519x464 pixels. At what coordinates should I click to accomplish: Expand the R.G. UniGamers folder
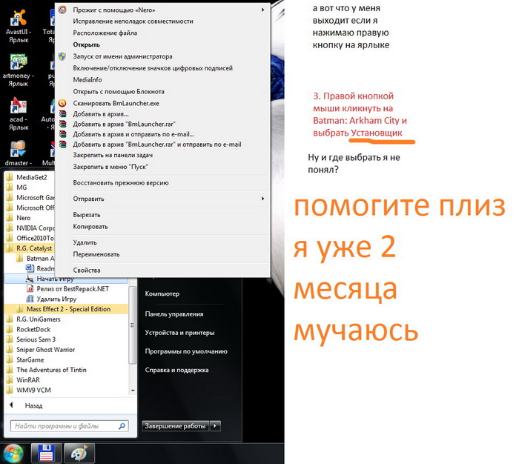tap(66, 319)
